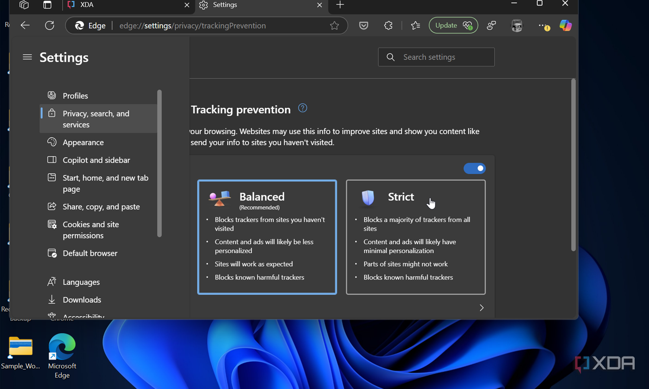Click the Pocket shield toolbar icon
The image size is (649, 389).
(364, 26)
